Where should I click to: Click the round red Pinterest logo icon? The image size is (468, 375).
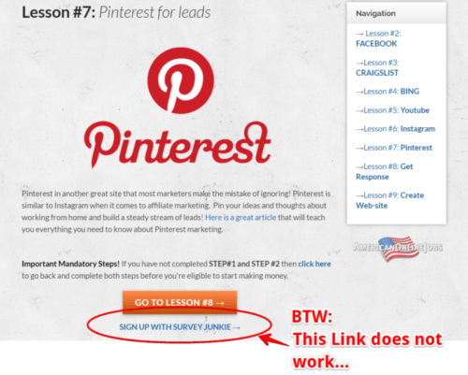click(181, 80)
